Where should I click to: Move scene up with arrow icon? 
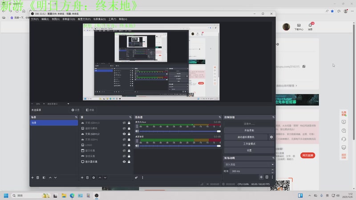[50, 177]
